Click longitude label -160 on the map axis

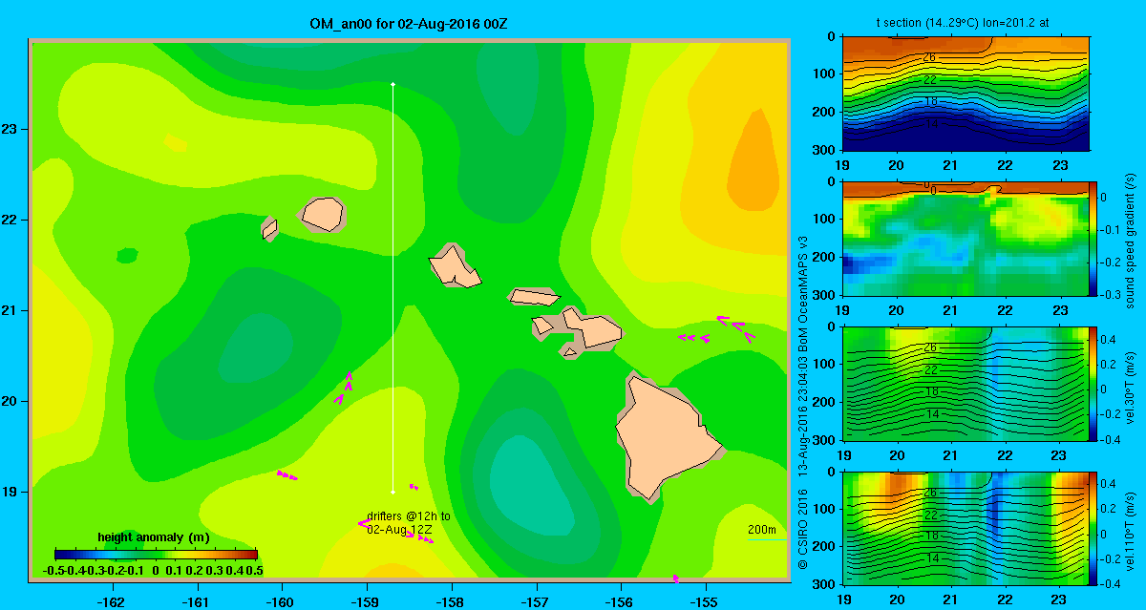pyautogui.click(x=282, y=601)
